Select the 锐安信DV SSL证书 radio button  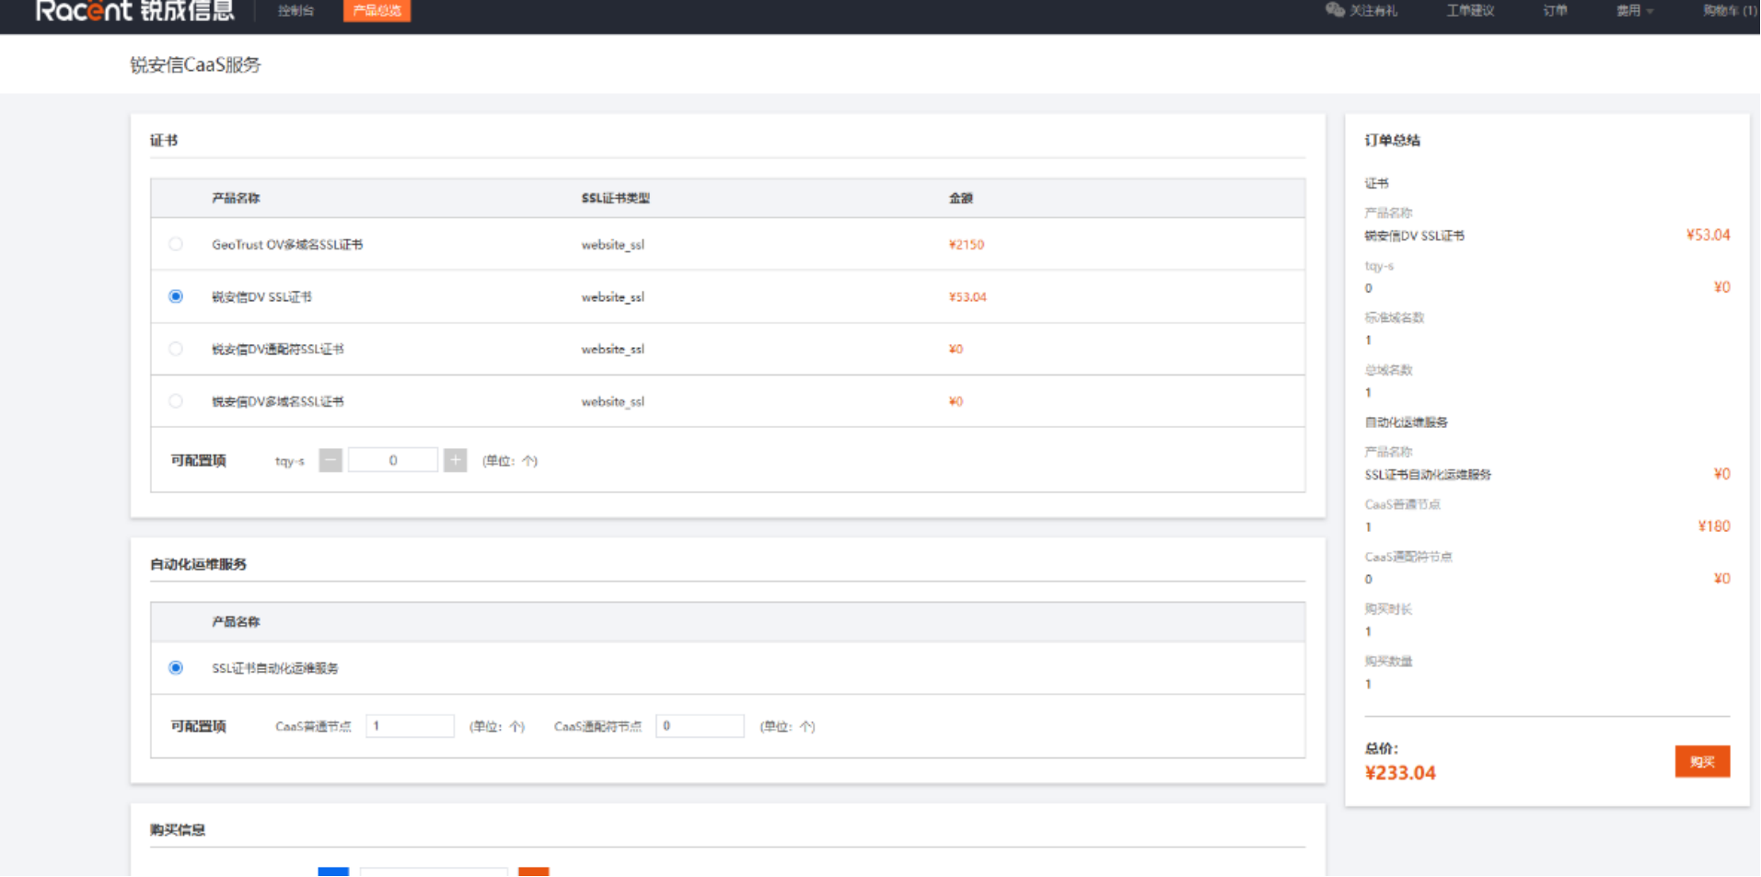[176, 296]
